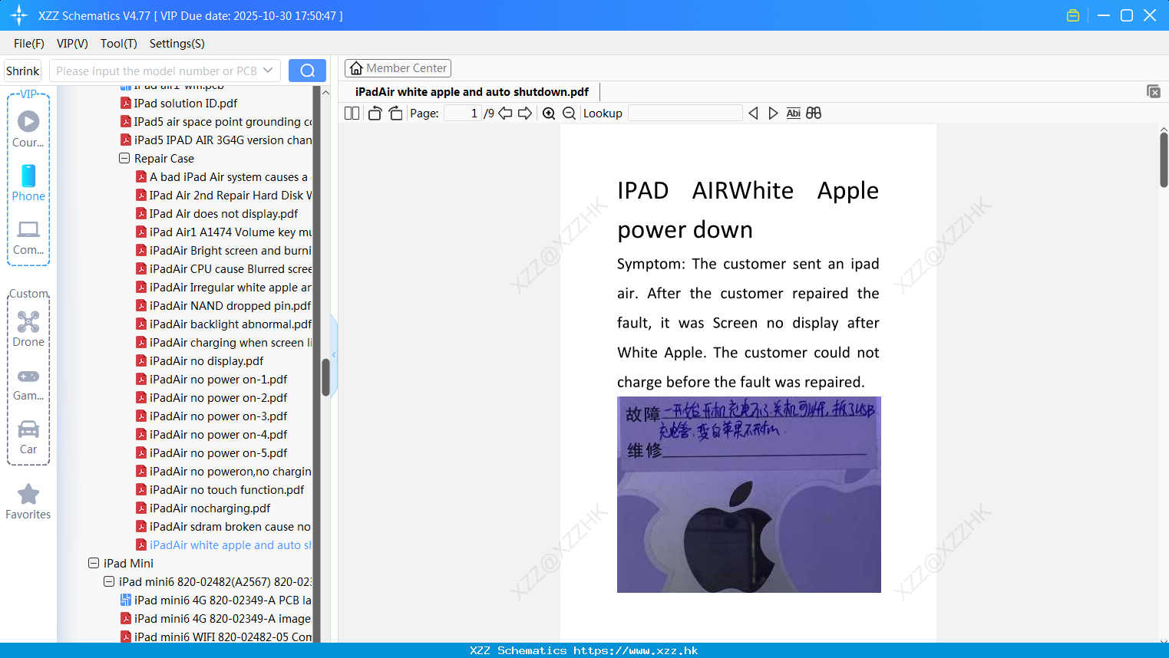Screen dimensions: 1169x658
Task: Open the VIP(V) menu
Action: [x=72, y=44]
